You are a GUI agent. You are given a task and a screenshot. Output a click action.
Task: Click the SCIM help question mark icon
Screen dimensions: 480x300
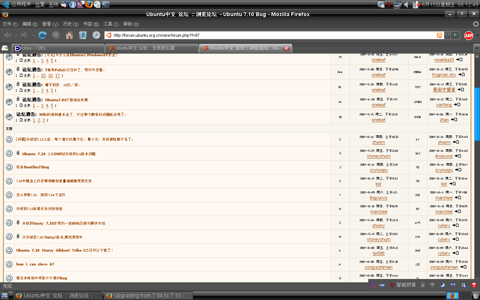[x=474, y=285]
